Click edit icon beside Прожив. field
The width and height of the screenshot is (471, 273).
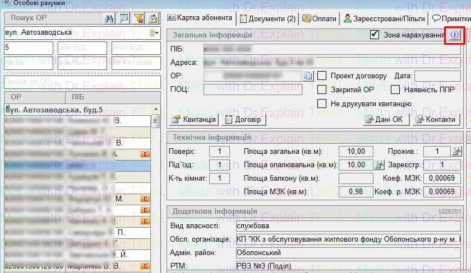pos(456,151)
